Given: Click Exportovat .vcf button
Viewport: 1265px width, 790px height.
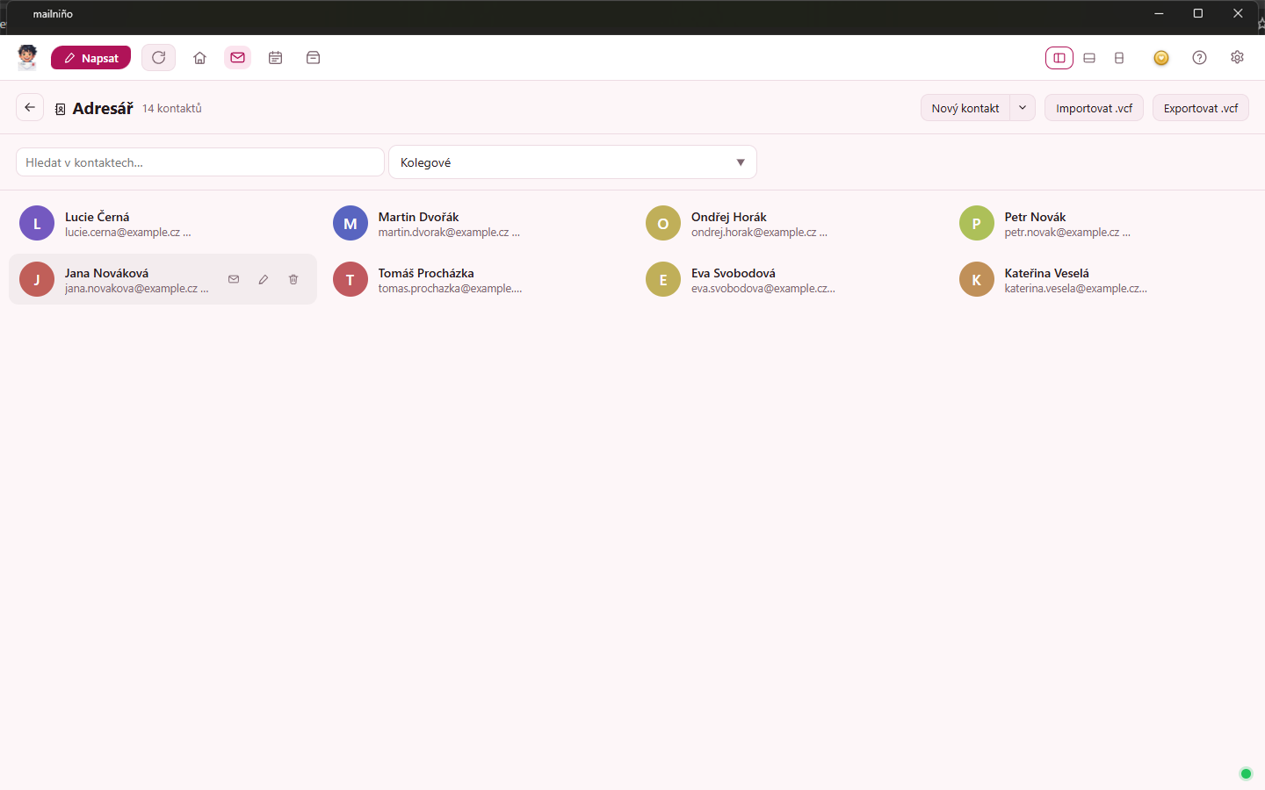Looking at the screenshot, I should 1201,108.
